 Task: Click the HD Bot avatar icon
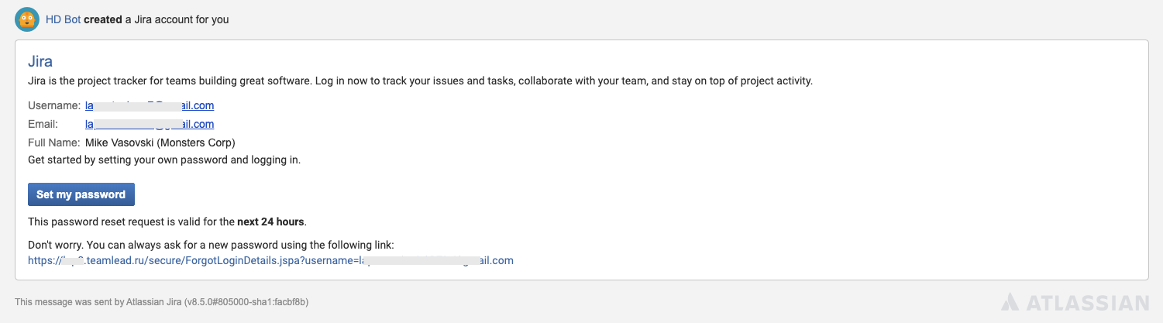coord(27,19)
